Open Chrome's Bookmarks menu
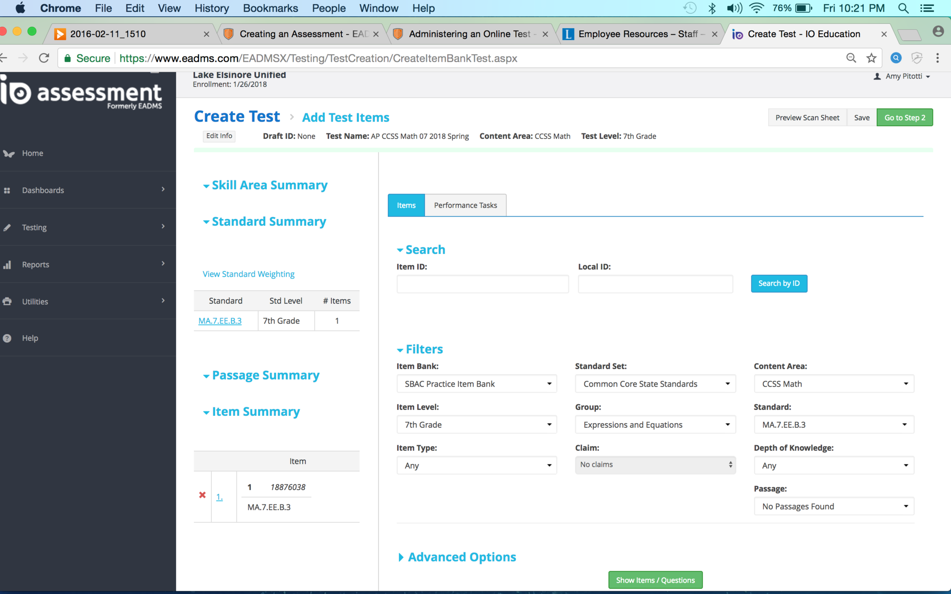951x594 pixels. pyautogui.click(x=270, y=8)
